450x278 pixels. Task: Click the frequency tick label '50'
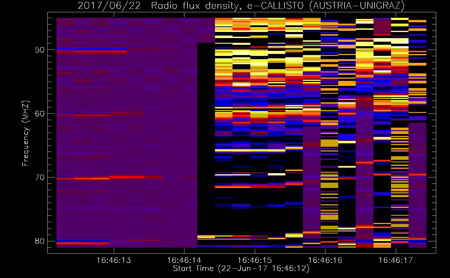coord(40,50)
